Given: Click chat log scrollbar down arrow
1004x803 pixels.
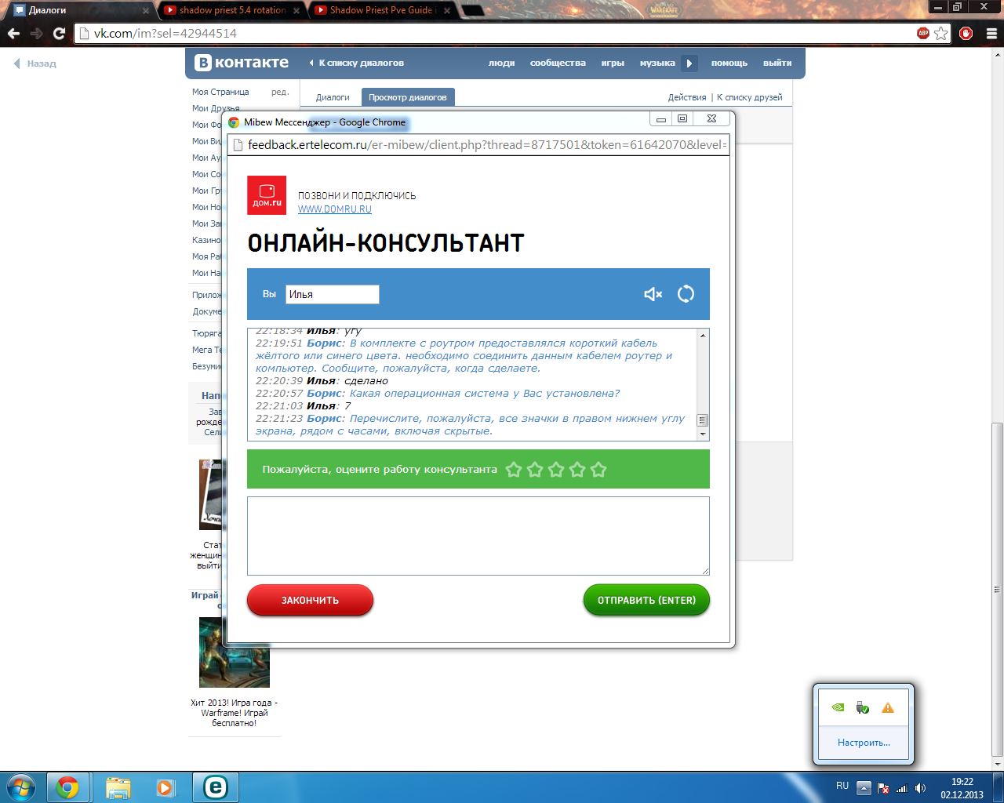Looking at the screenshot, I should click(x=703, y=434).
